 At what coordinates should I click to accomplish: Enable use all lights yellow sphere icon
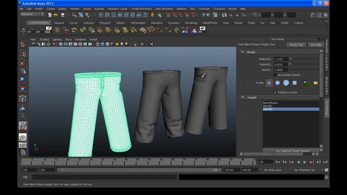[117, 44]
